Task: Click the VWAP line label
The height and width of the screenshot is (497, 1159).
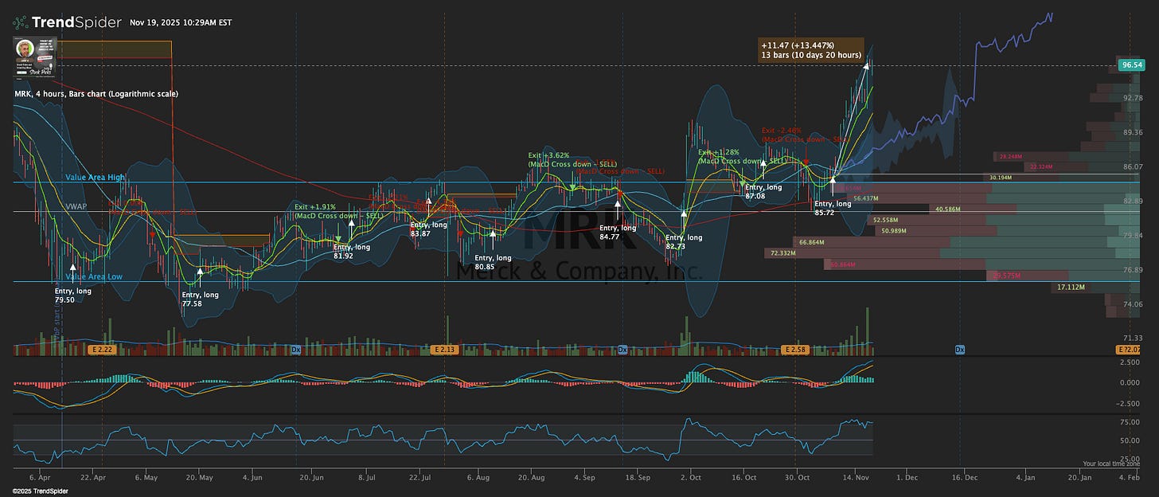Action: (76, 206)
